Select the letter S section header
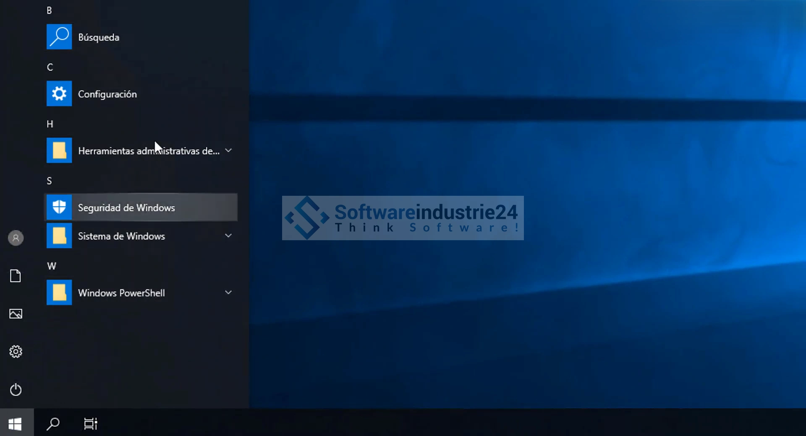This screenshot has width=806, height=436. click(x=50, y=181)
